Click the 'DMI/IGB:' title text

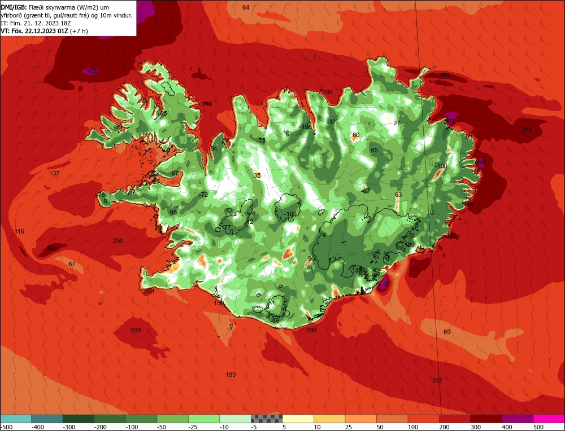coord(14,7)
